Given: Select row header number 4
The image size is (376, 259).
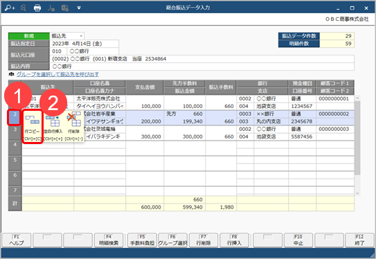Looking at the screenshot, I should 15,148.
